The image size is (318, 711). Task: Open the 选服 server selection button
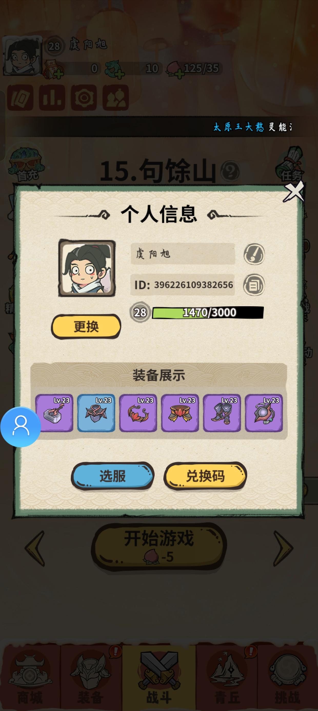(113, 476)
